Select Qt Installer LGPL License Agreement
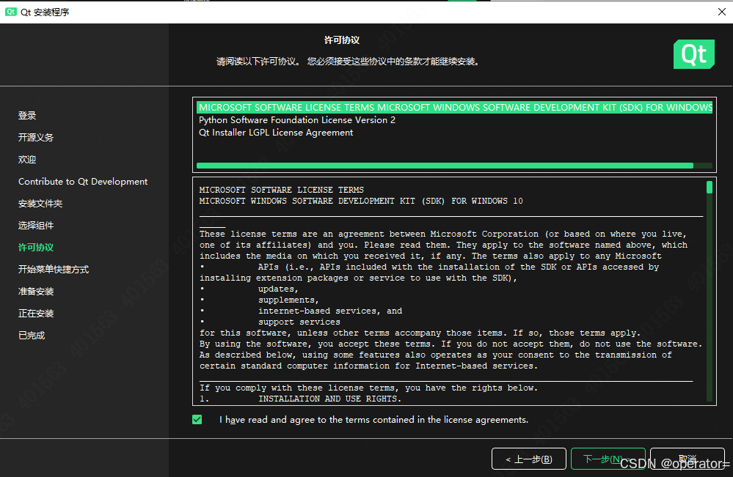 pos(276,133)
